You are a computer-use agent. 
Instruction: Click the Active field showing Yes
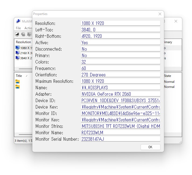pyautogui.click(x=120, y=43)
